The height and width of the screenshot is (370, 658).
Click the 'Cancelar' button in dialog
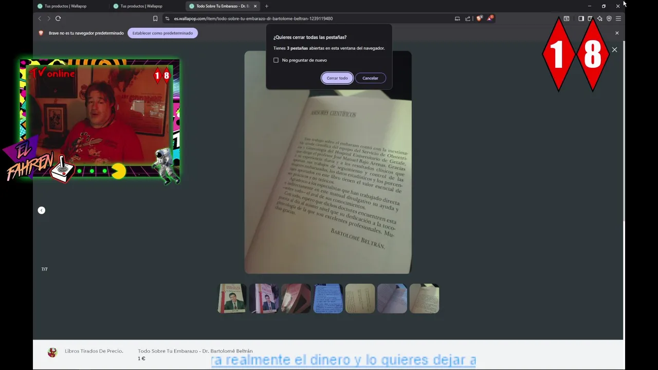[370, 78]
